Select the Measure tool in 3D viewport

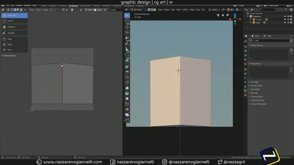click(x=127, y=49)
